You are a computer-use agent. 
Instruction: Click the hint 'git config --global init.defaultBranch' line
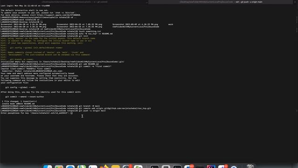[32, 48]
